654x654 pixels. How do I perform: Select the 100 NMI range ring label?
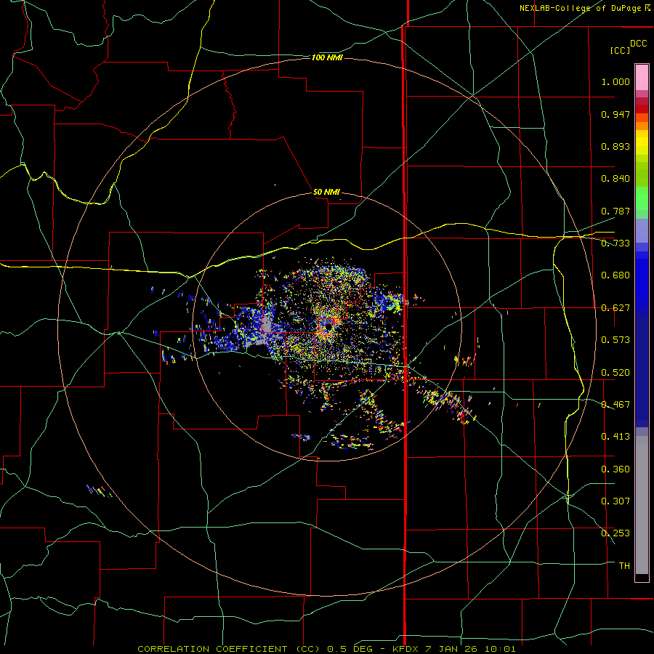(x=327, y=57)
